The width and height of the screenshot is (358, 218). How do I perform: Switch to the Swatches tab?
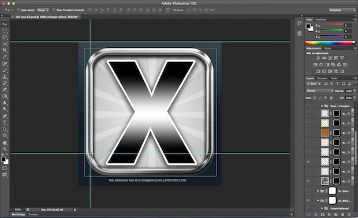[321, 20]
